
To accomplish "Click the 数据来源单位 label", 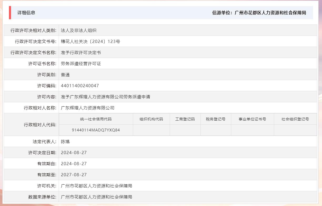I will coord(42,197).
